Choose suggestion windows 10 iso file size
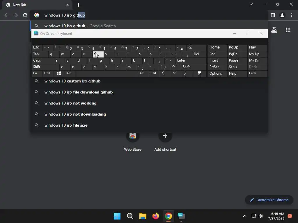The width and height of the screenshot is (298, 223). (149, 125)
